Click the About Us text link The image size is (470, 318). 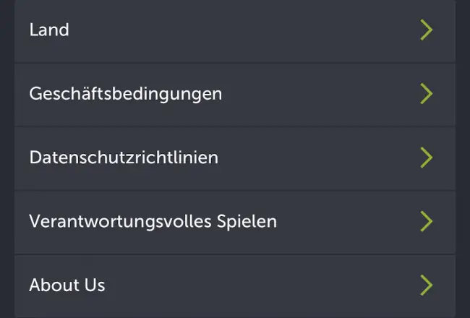[x=67, y=285]
